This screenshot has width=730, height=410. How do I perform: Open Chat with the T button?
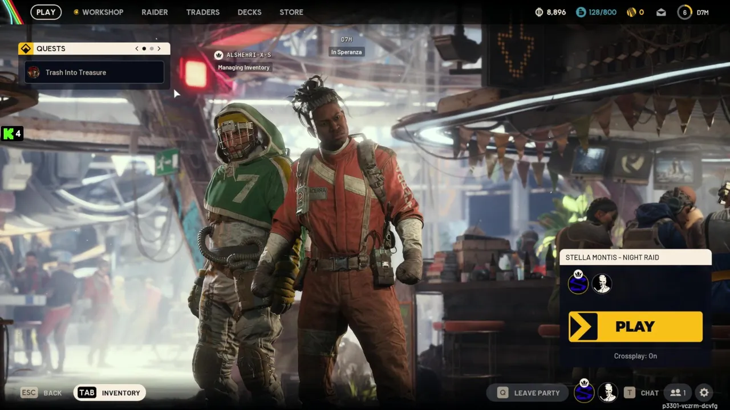tap(641, 392)
